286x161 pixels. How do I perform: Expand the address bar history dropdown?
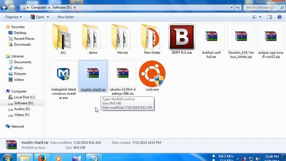click(231, 8)
